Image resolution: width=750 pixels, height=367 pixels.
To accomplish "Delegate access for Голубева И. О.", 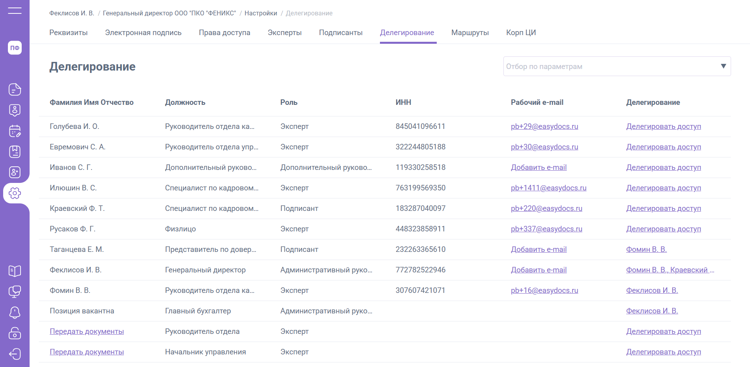I will pos(663,127).
